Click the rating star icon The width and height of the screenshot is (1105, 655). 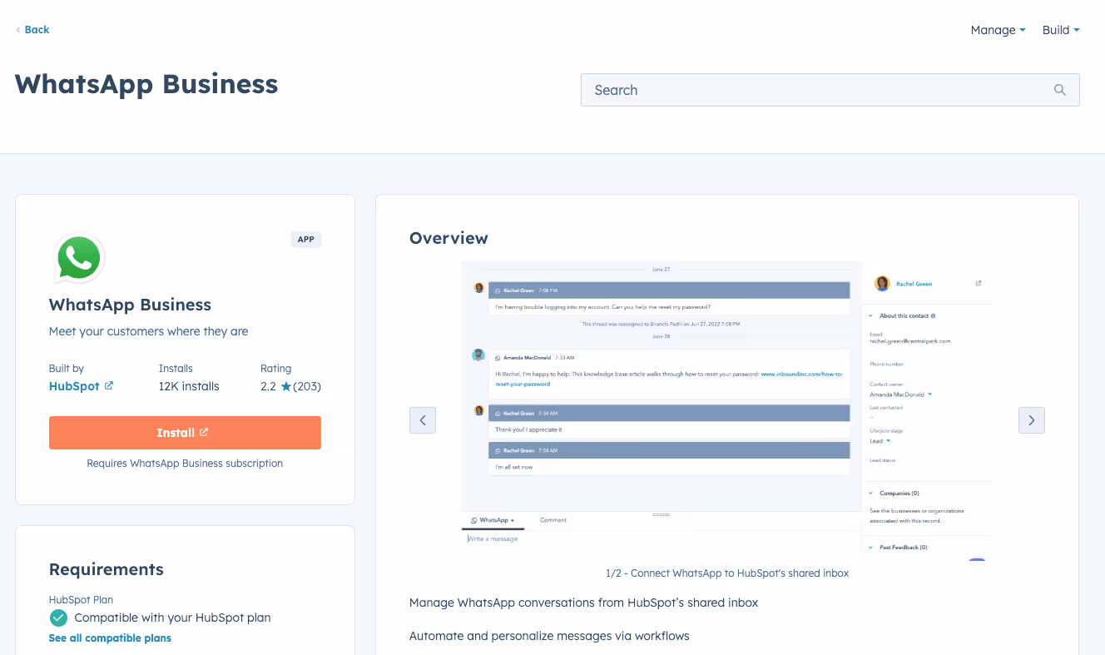[285, 386]
